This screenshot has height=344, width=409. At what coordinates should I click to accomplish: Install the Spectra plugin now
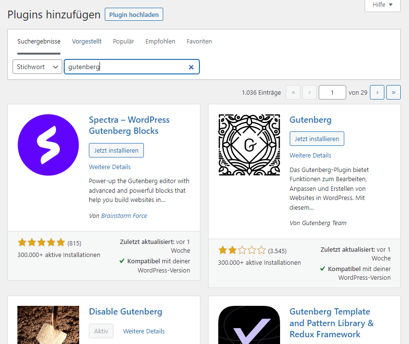[116, 150]
